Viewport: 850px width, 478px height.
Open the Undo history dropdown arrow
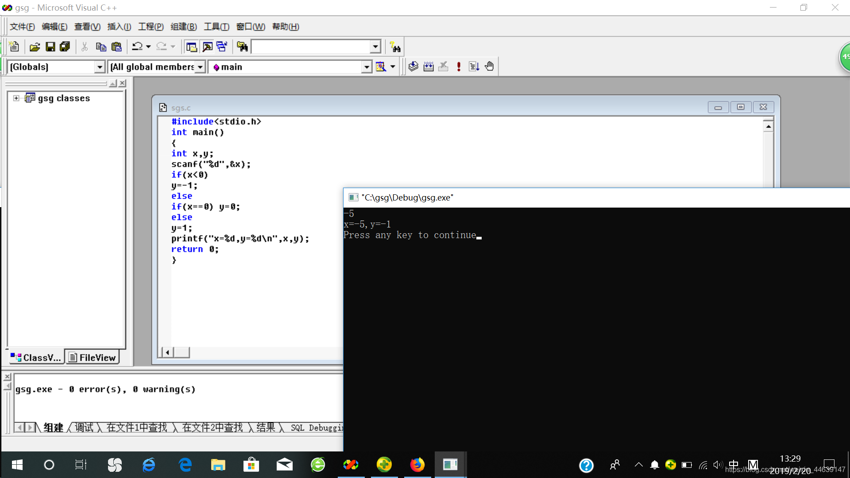pos(148,46)
